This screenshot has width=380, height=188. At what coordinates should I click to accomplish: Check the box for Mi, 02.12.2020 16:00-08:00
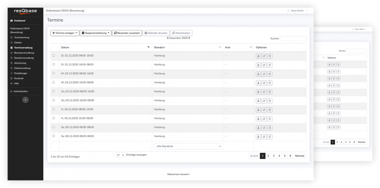coord(54,82)
